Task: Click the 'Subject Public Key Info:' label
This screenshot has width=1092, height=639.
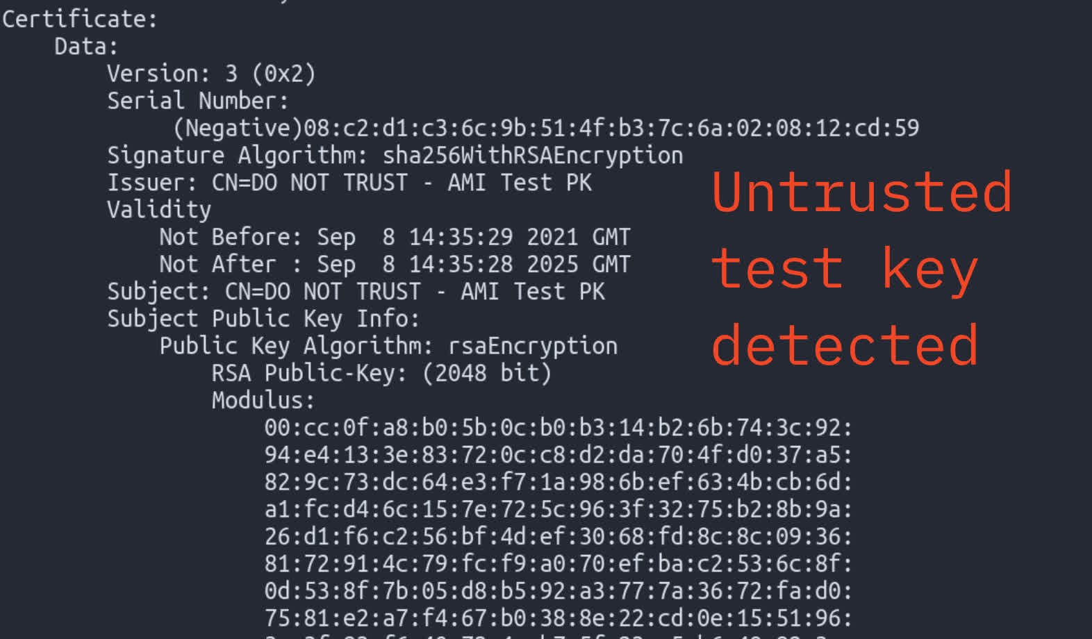Action: 263,319
